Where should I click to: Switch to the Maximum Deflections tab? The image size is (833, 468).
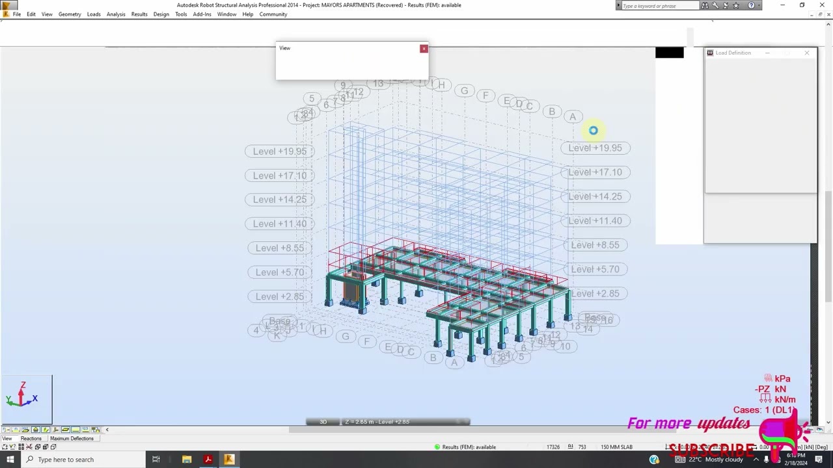pyautogui.click(x=72, y=439)
